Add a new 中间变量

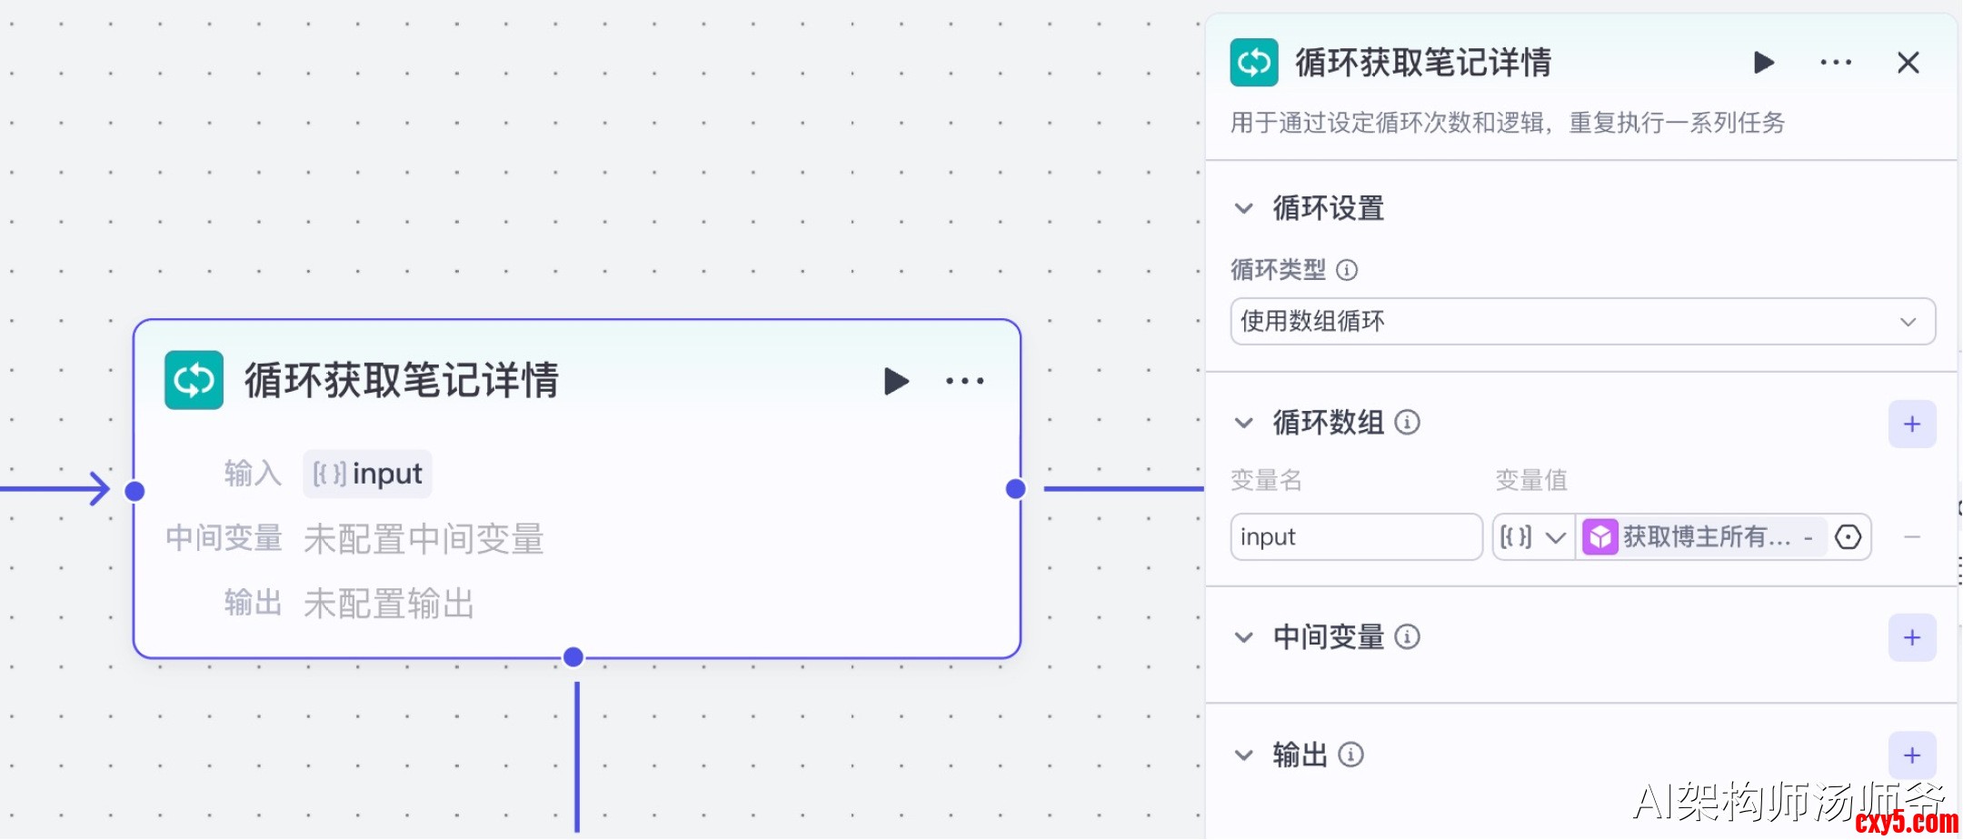(x=1911, y=638)
